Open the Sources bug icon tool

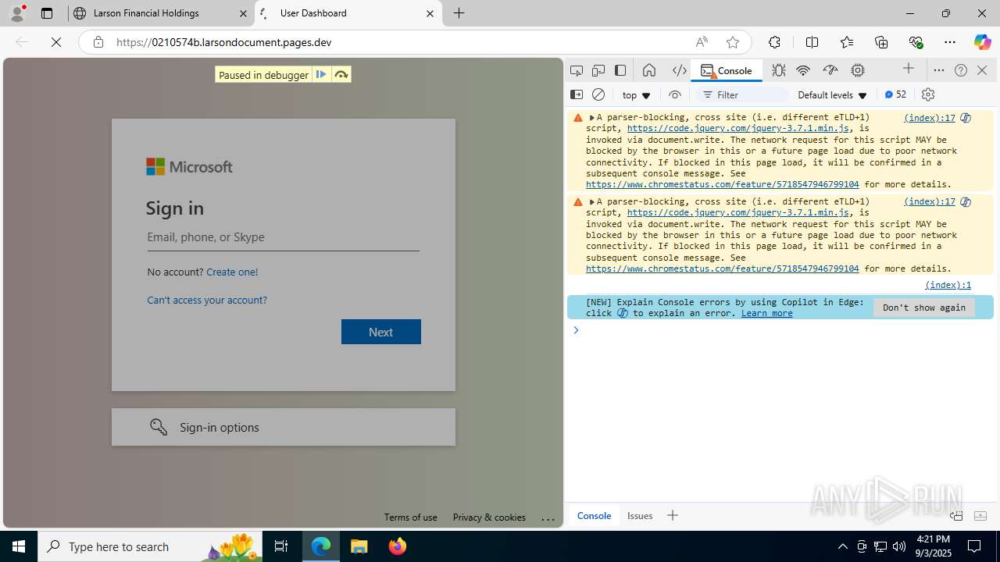coord(779,70)
